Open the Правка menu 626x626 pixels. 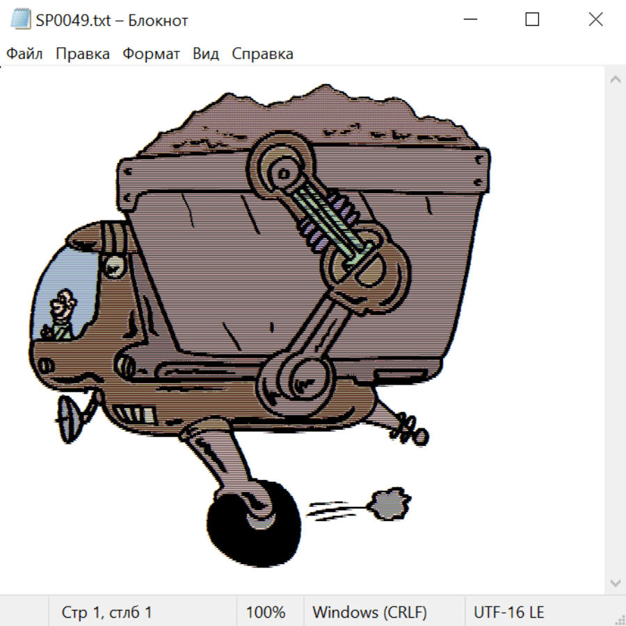(x=83, y=54)
